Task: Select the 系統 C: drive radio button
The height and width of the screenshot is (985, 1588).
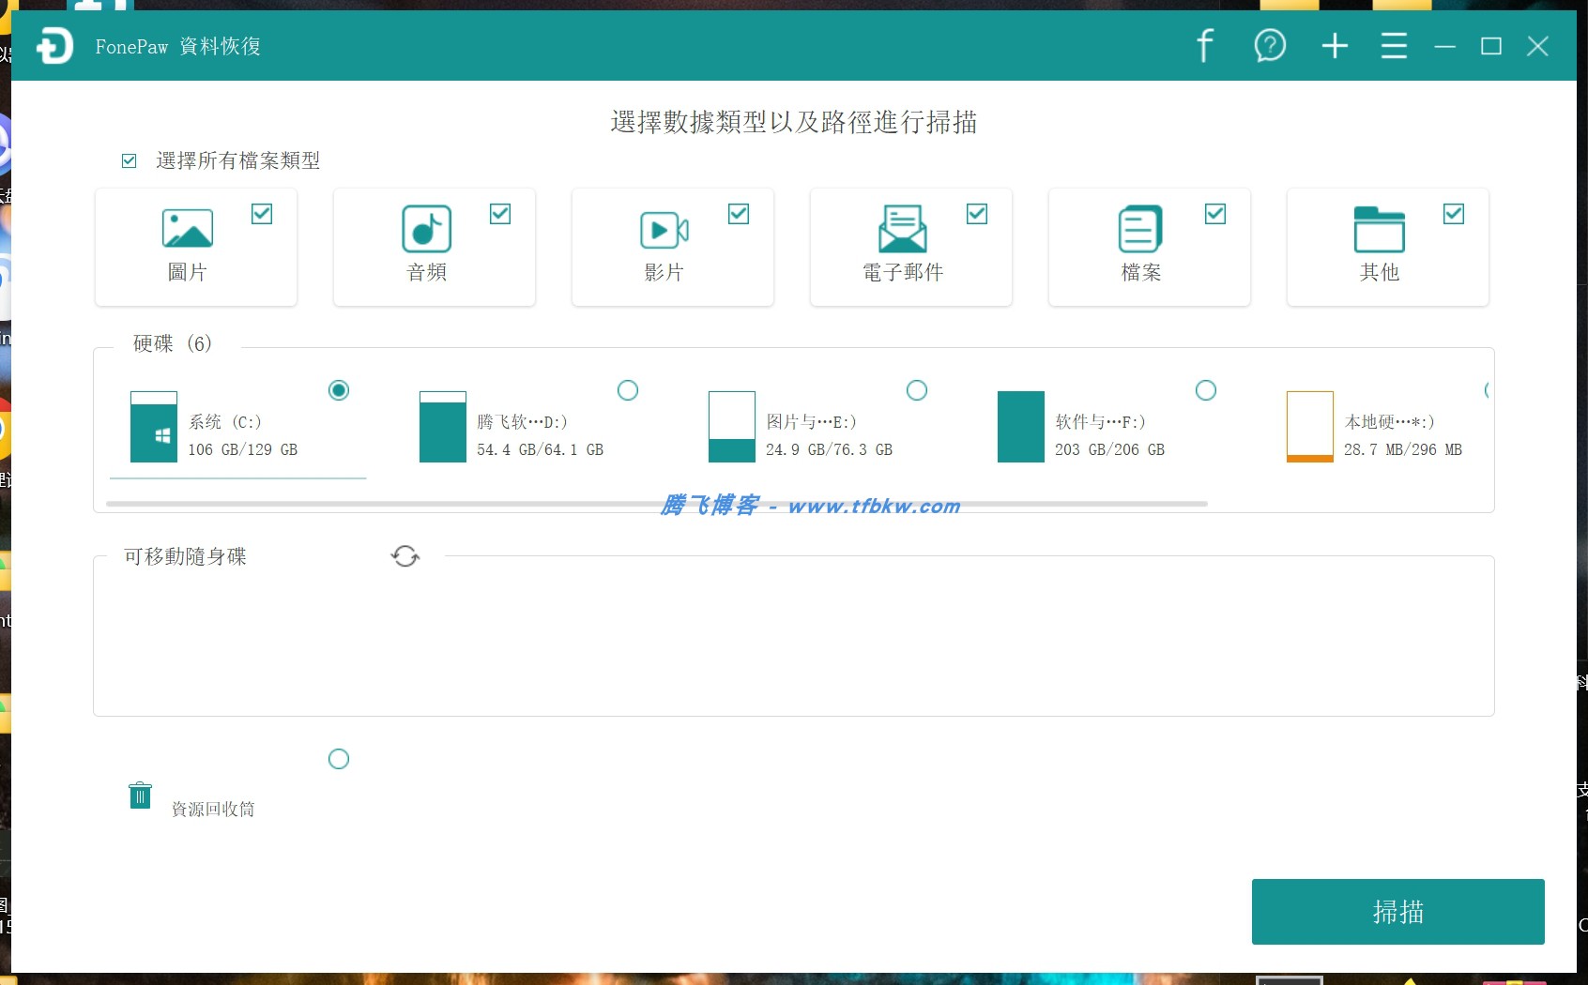Action: (x=339, y=390)
